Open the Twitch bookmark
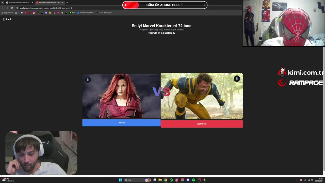 (22, 13)
